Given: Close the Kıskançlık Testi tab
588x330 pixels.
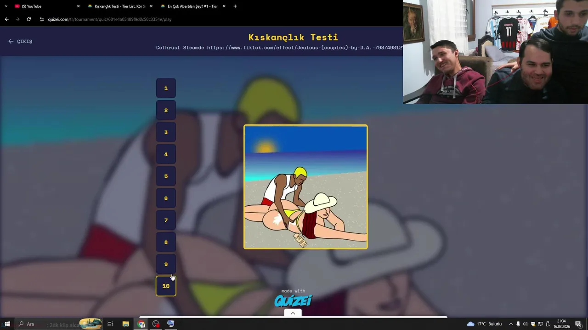Looking at the screenshot, I should point(151,6).
